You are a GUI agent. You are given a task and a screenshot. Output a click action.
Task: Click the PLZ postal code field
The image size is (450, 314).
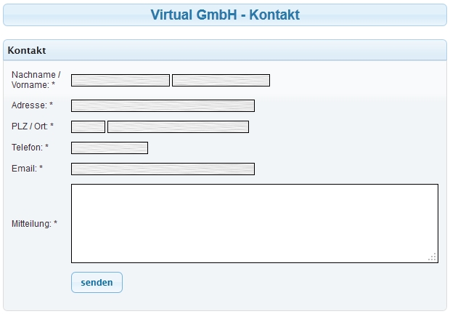pyautogui.click(x=88, y=127)
